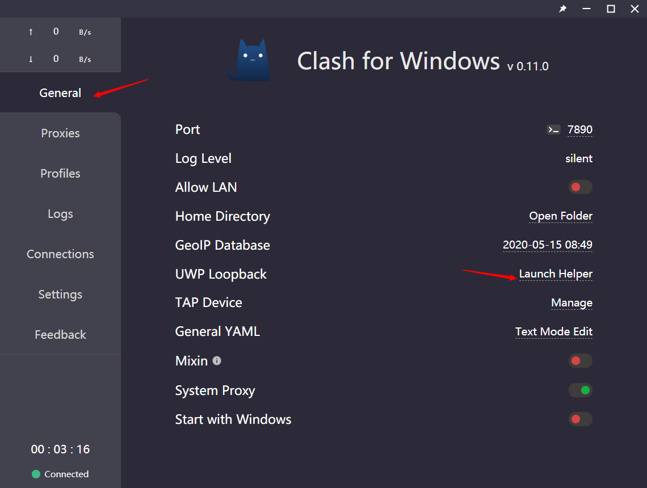Click Launch Helper for UWP Loopback

coord(556,274)
